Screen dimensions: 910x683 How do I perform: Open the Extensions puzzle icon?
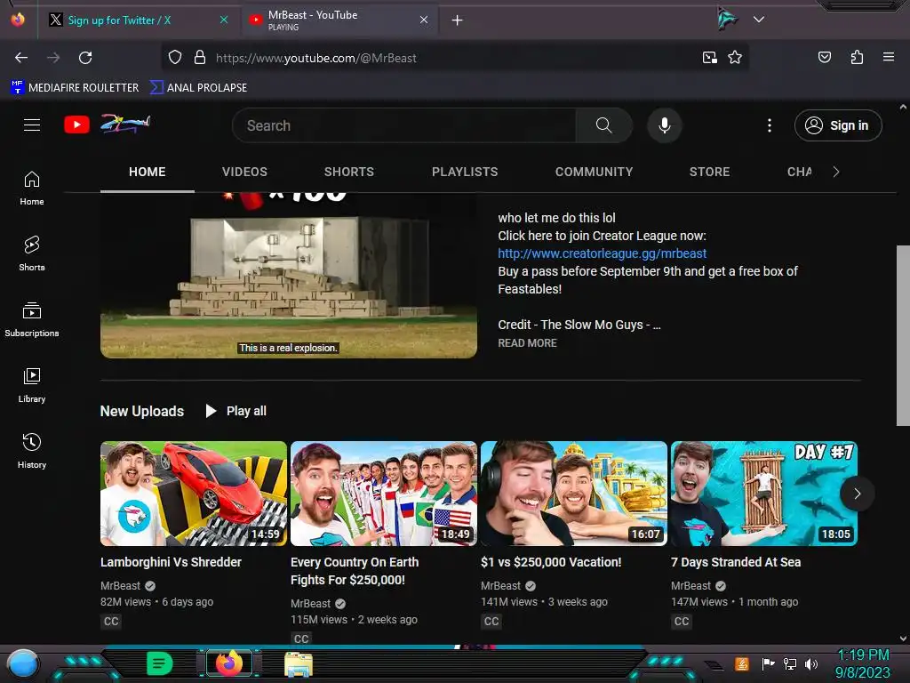click(857, 57)
